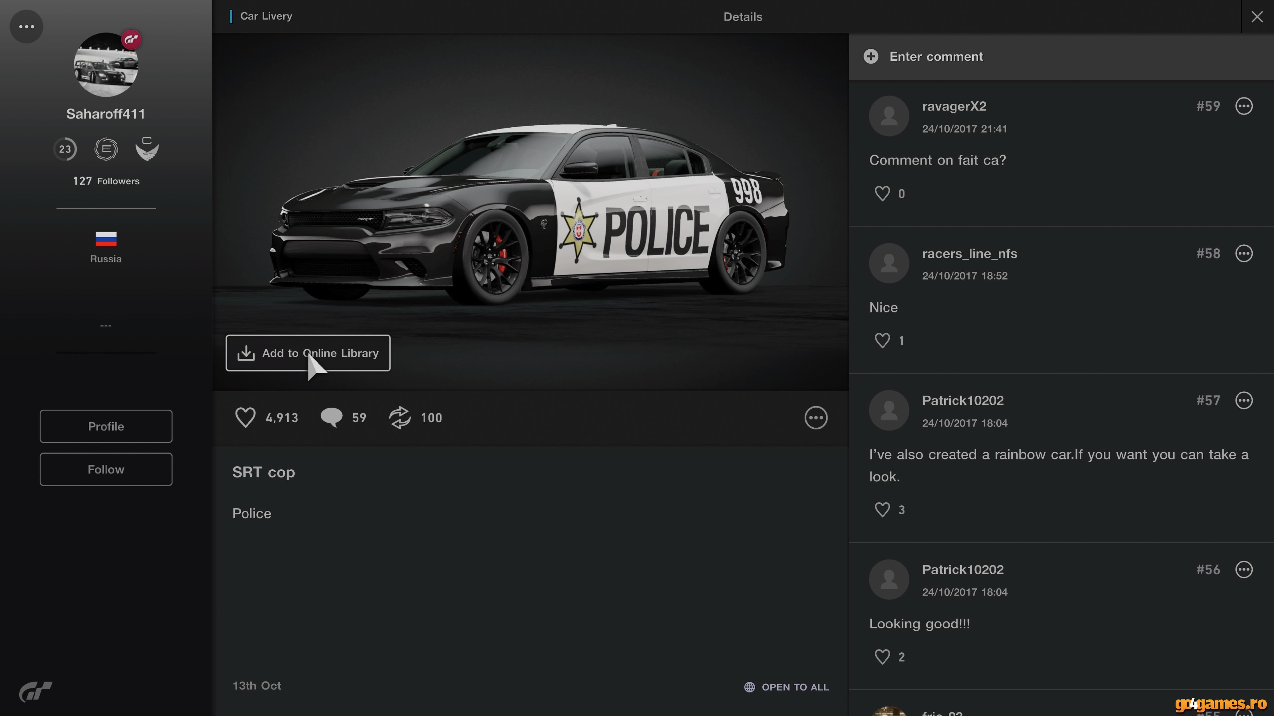1274x716 pixels.
Task: Like the rainbow car comment
Action: [x=882, y=509]
